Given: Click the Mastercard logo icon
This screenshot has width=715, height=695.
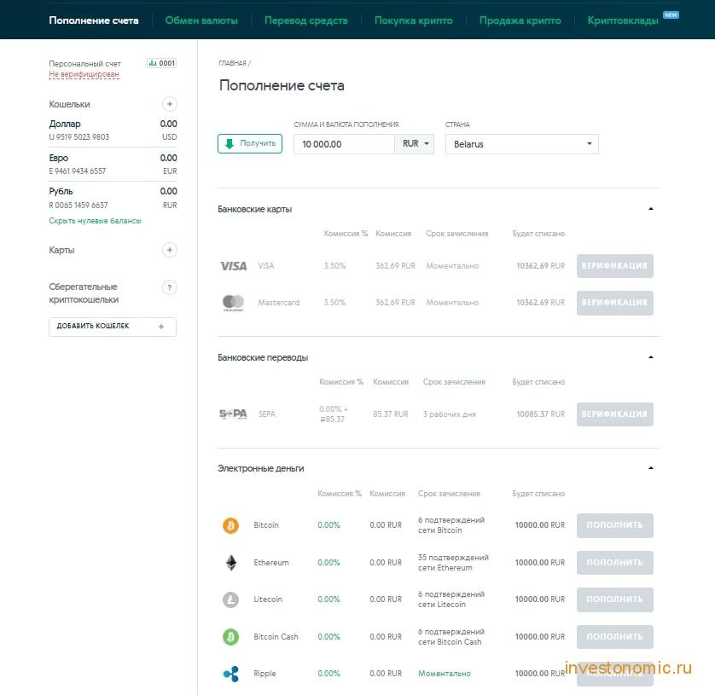Looking at the screenshot, I should (233, 303).
